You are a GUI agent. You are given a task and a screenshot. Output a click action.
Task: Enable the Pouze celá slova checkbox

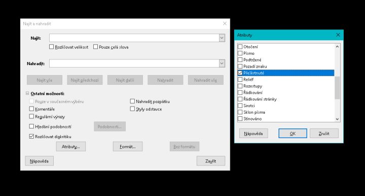pyautogui.click(x=95, y=47)
